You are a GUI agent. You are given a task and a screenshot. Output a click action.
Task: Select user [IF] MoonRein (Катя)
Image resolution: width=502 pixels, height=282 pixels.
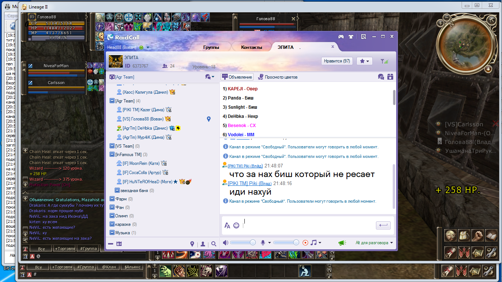tap(141, 163)
